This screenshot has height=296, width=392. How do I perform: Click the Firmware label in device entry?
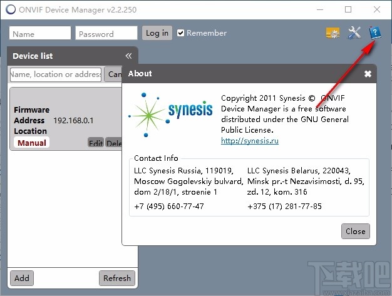tap(32, 110)
